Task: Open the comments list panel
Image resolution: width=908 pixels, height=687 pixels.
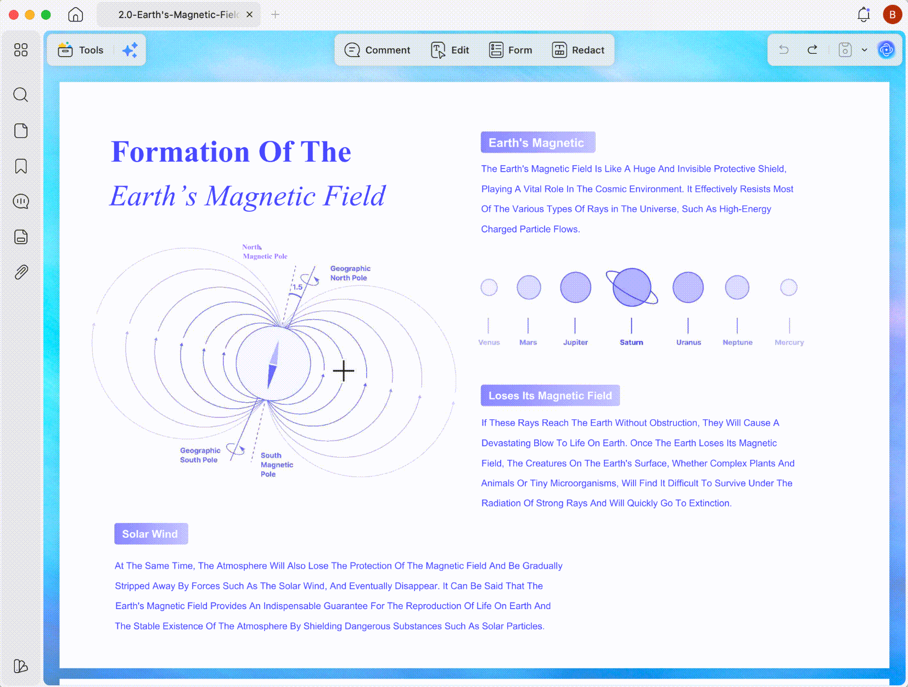Action: [x=21, y=201]
